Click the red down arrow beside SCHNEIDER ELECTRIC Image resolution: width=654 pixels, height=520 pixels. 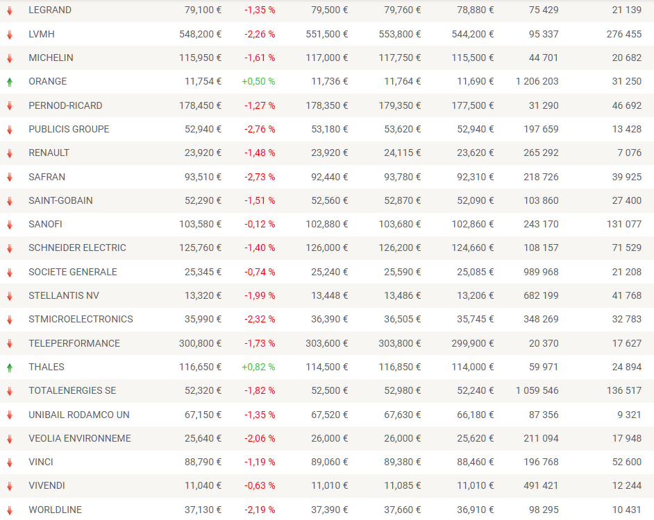(x=10, y=249)
